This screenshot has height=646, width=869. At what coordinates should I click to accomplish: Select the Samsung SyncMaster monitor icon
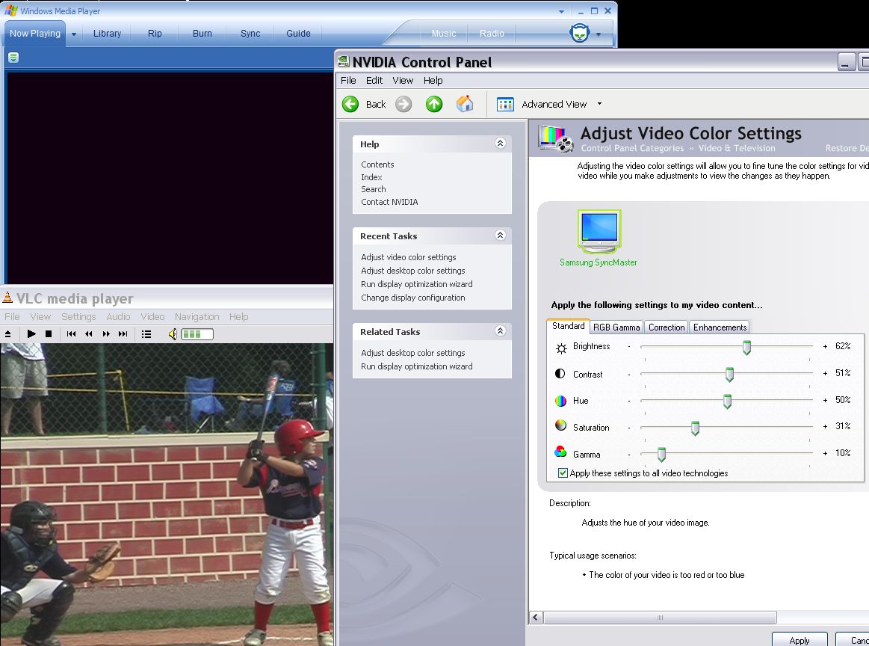click(599, 232)
